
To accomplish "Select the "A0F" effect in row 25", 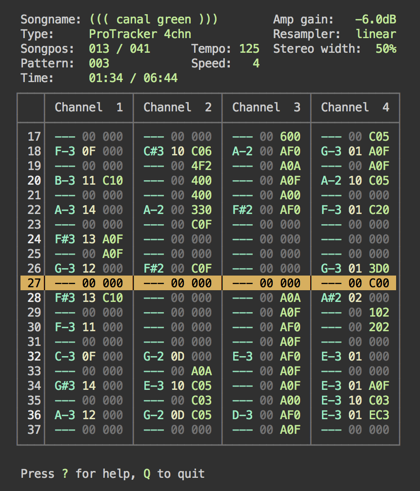I will [113, 254].
